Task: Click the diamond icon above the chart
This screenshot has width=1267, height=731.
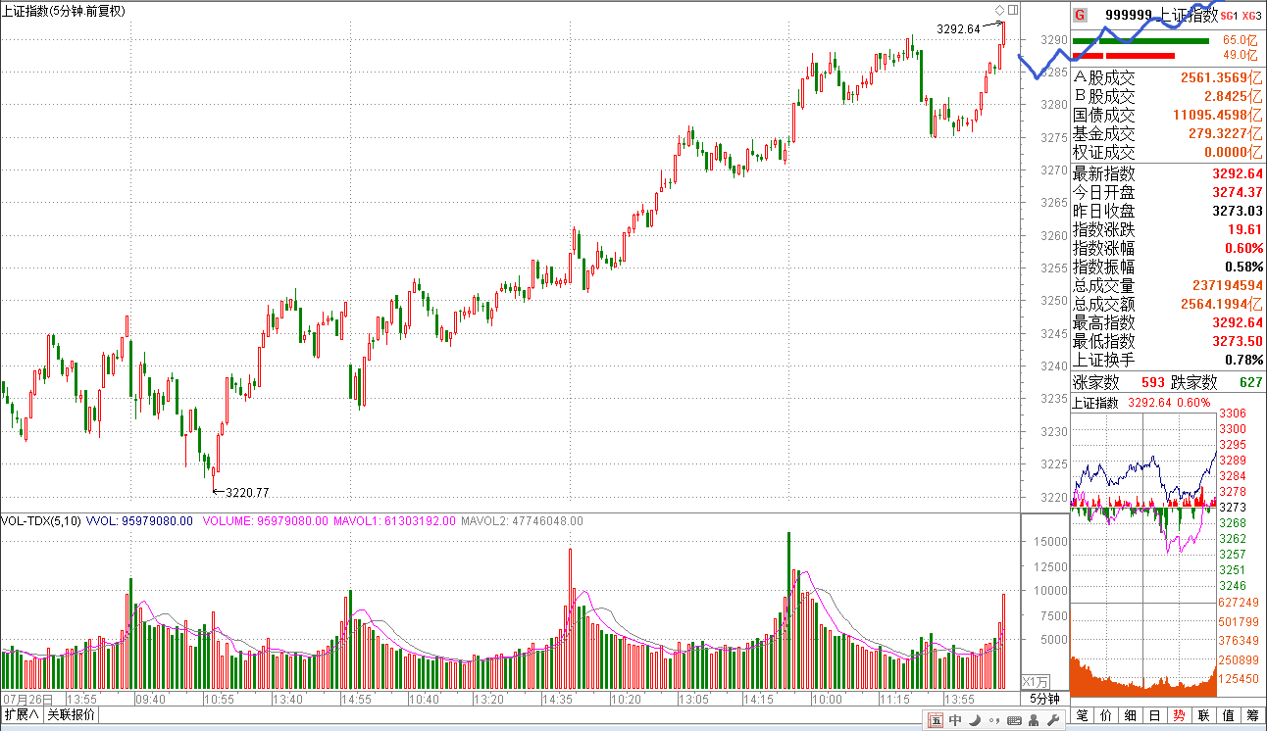Action: (x=999, y=10)
